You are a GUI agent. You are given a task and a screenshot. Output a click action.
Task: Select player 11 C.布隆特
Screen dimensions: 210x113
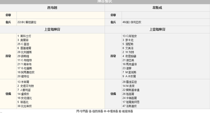pos(25,60)
